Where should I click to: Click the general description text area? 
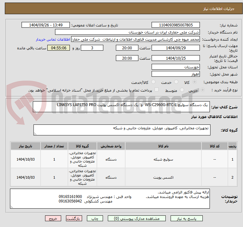coord(121,107)
